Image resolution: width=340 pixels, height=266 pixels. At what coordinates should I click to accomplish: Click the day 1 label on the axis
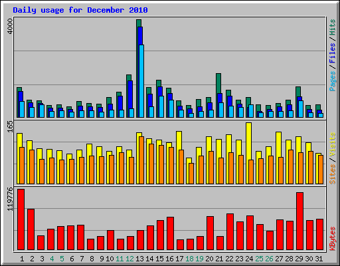(22, 259)
